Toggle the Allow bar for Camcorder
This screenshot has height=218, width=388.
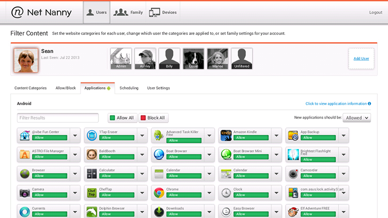coord(318,176)
